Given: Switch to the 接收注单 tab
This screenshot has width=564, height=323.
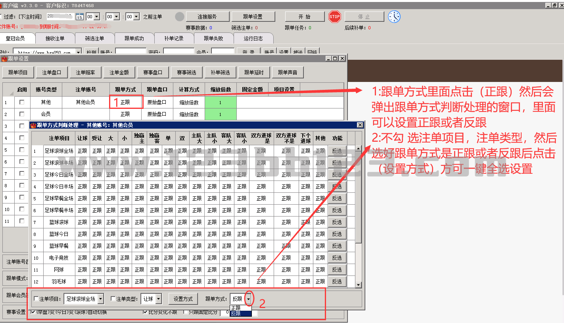Looking at the screenshot, I should 55,38.
